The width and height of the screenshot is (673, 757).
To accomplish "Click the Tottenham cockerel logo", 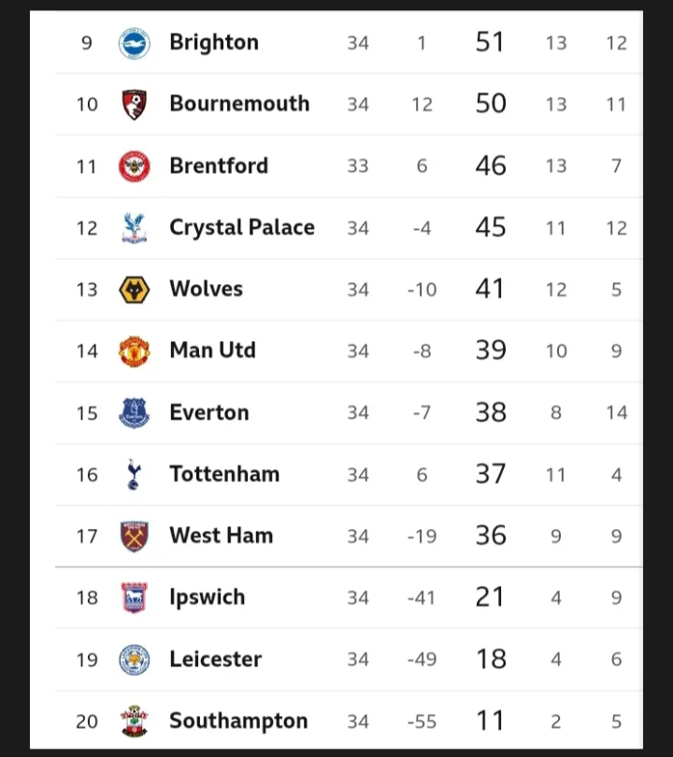I will (x=134, y=475).
